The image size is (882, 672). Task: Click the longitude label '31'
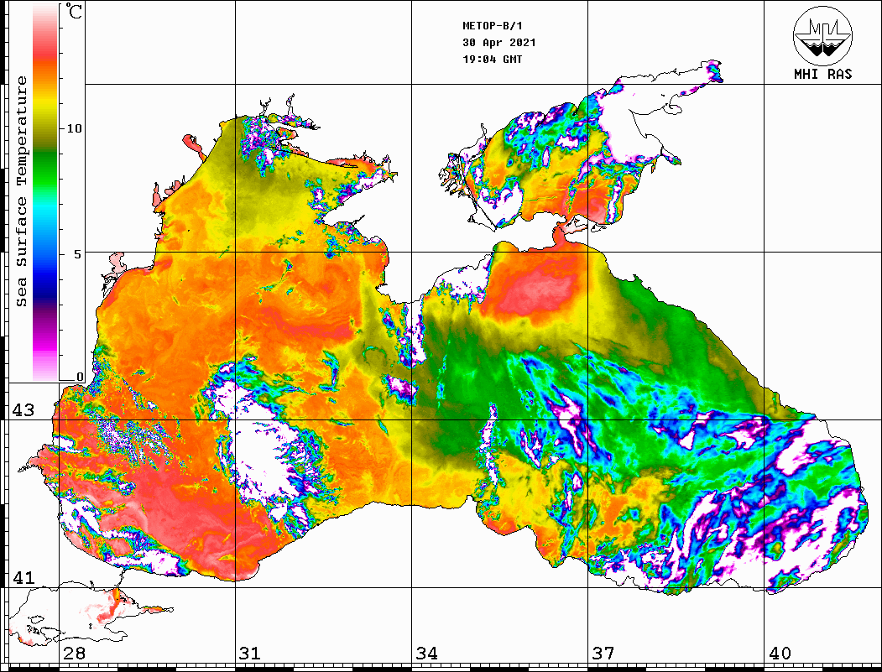click(x=250, y=654)
